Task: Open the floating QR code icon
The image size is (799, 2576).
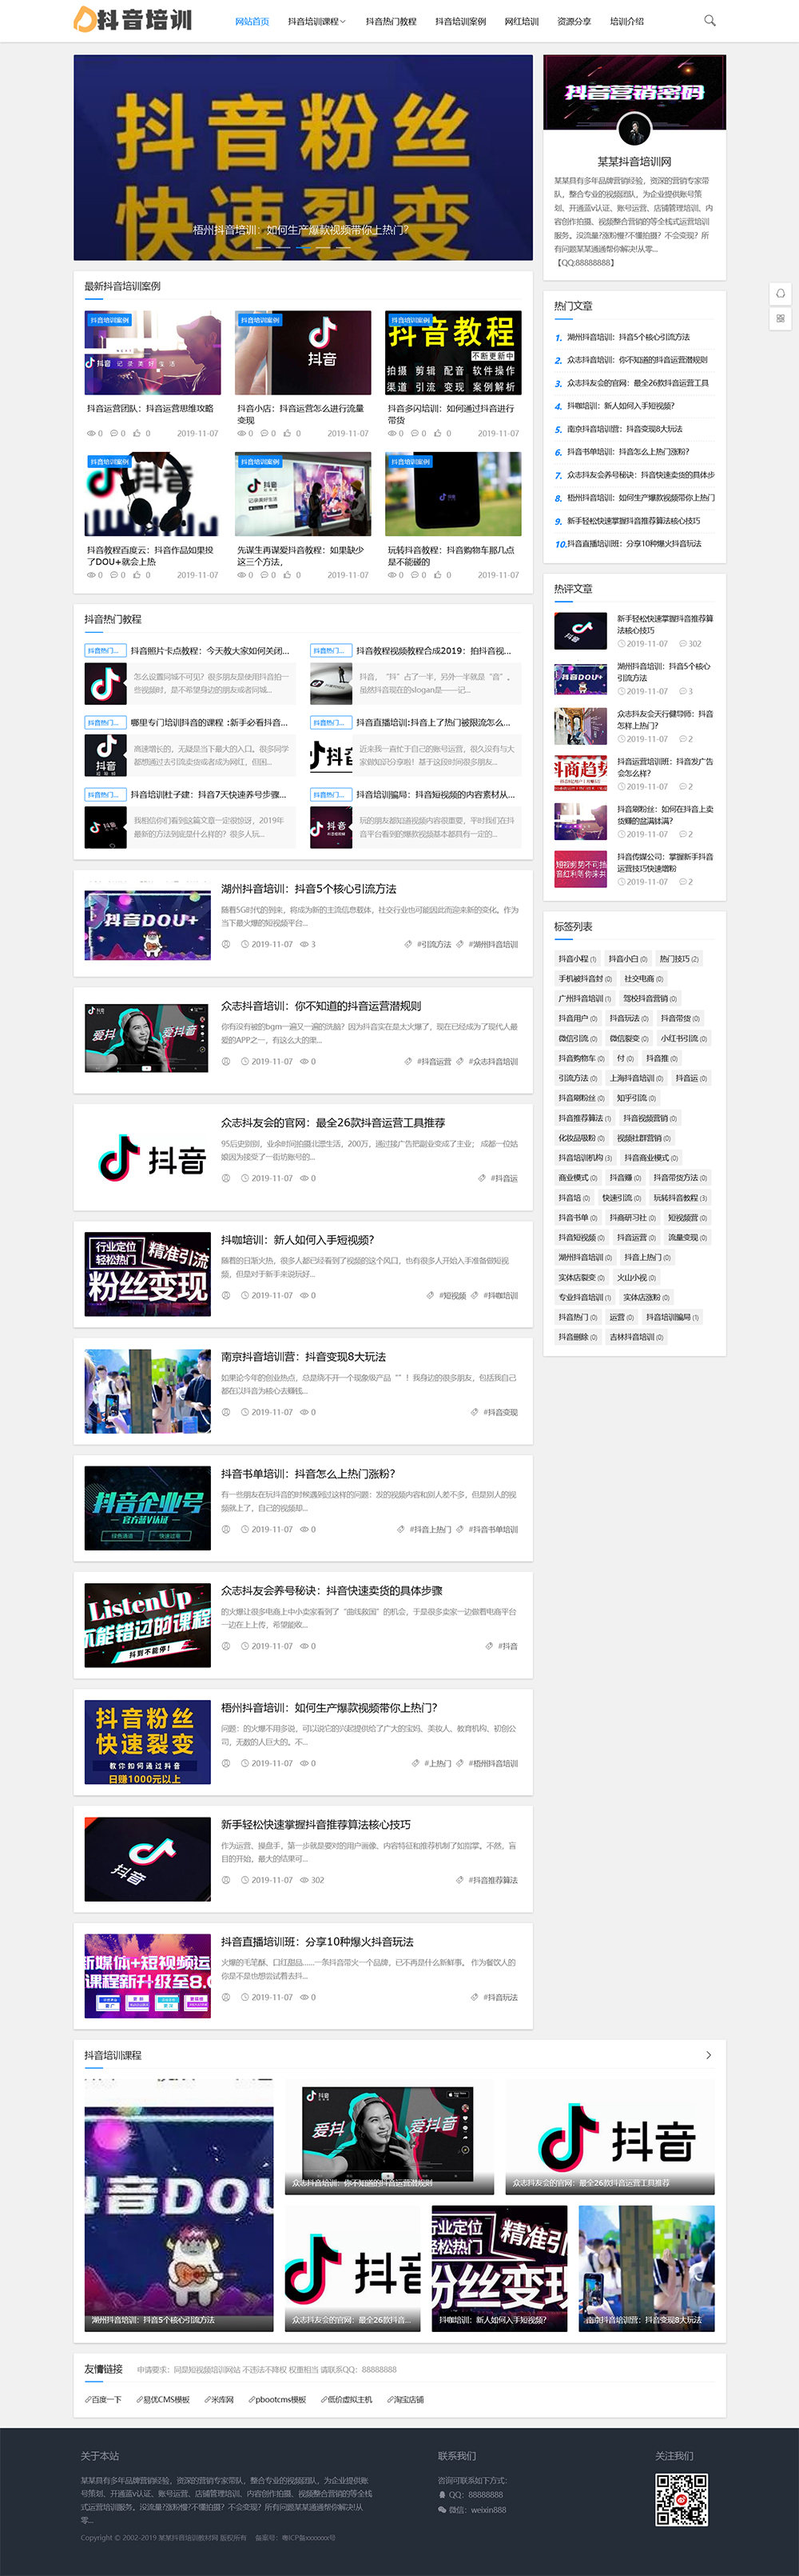Action: (x=781, y=318)
